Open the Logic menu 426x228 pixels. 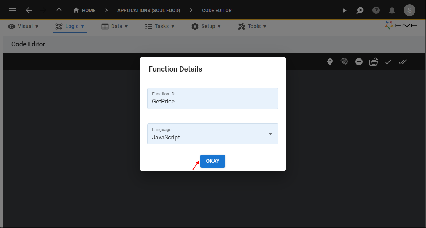pyautogui.click(x=70, y=26)
